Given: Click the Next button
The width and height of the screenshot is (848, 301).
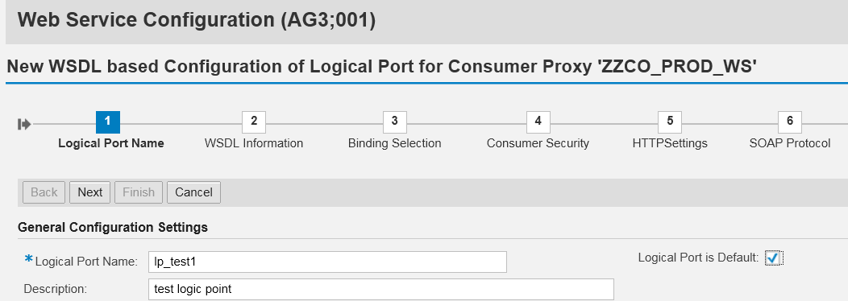Looking at the screenshot, I should point(89,192).
